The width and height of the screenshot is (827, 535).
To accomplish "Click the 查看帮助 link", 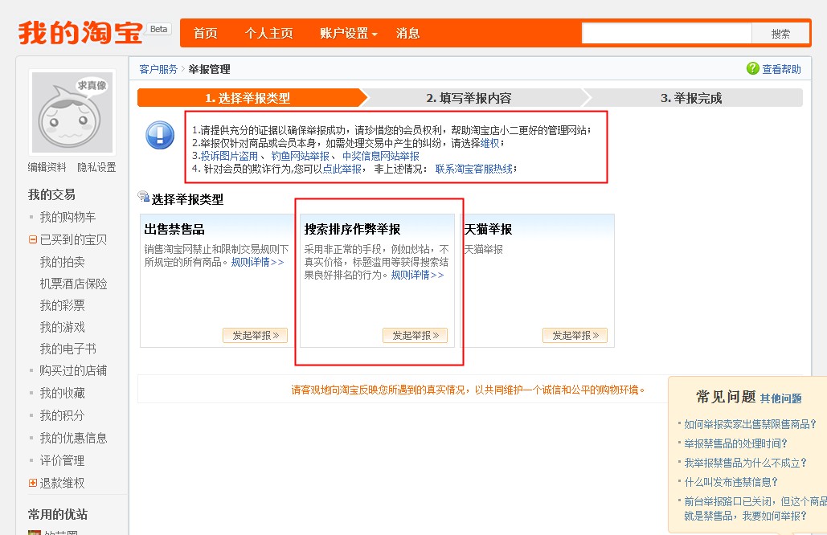I will [781, 70].
